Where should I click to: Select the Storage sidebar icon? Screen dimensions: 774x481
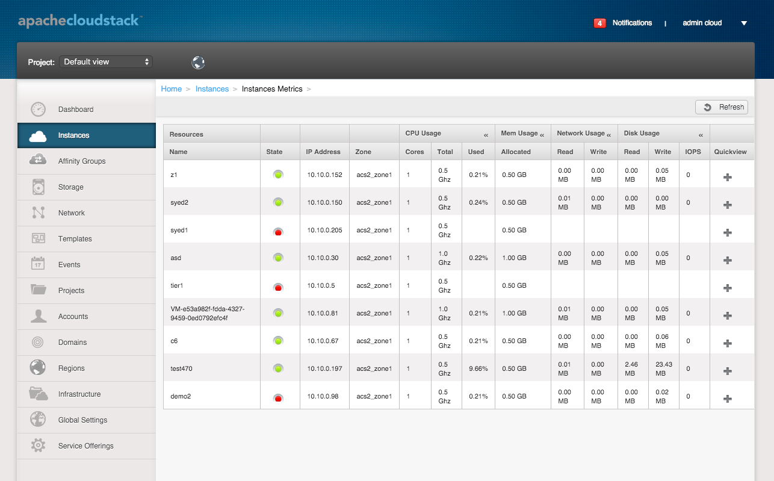(37, 187)
